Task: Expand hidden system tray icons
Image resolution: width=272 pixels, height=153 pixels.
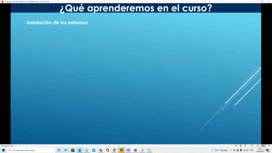Action: pos(231,150)
